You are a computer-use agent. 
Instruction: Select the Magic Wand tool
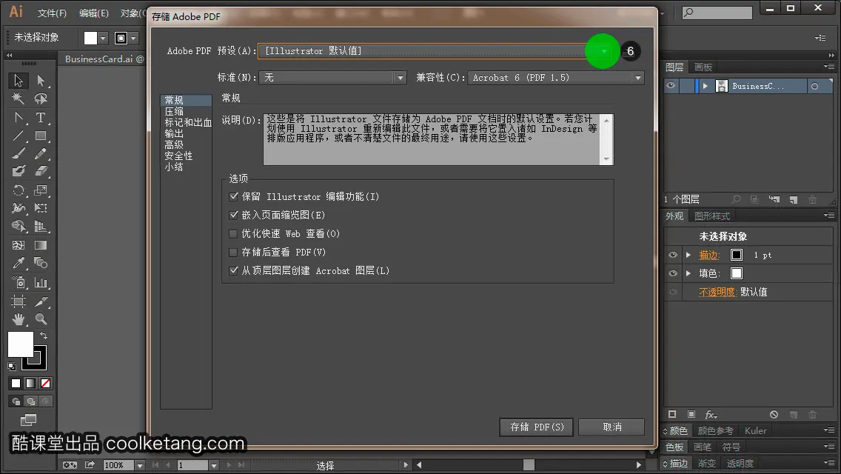[19, 99]
